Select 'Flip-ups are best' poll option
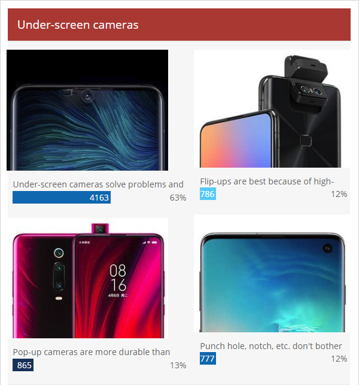The image size is (359, 385). [x=267, y=181]
